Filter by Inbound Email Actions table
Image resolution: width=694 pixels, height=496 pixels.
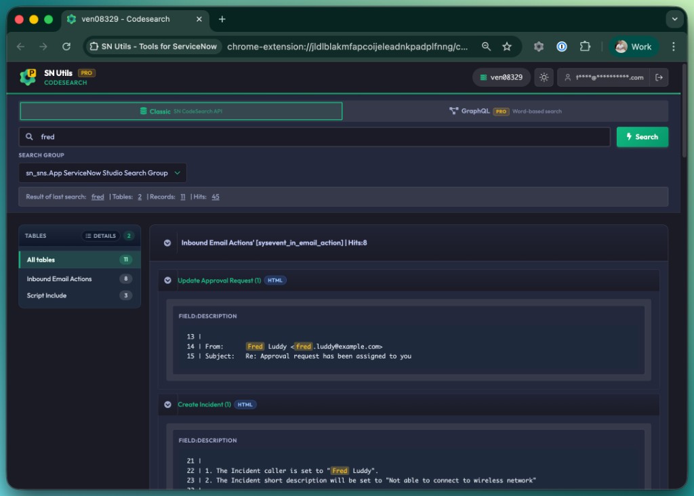[80, 278]
